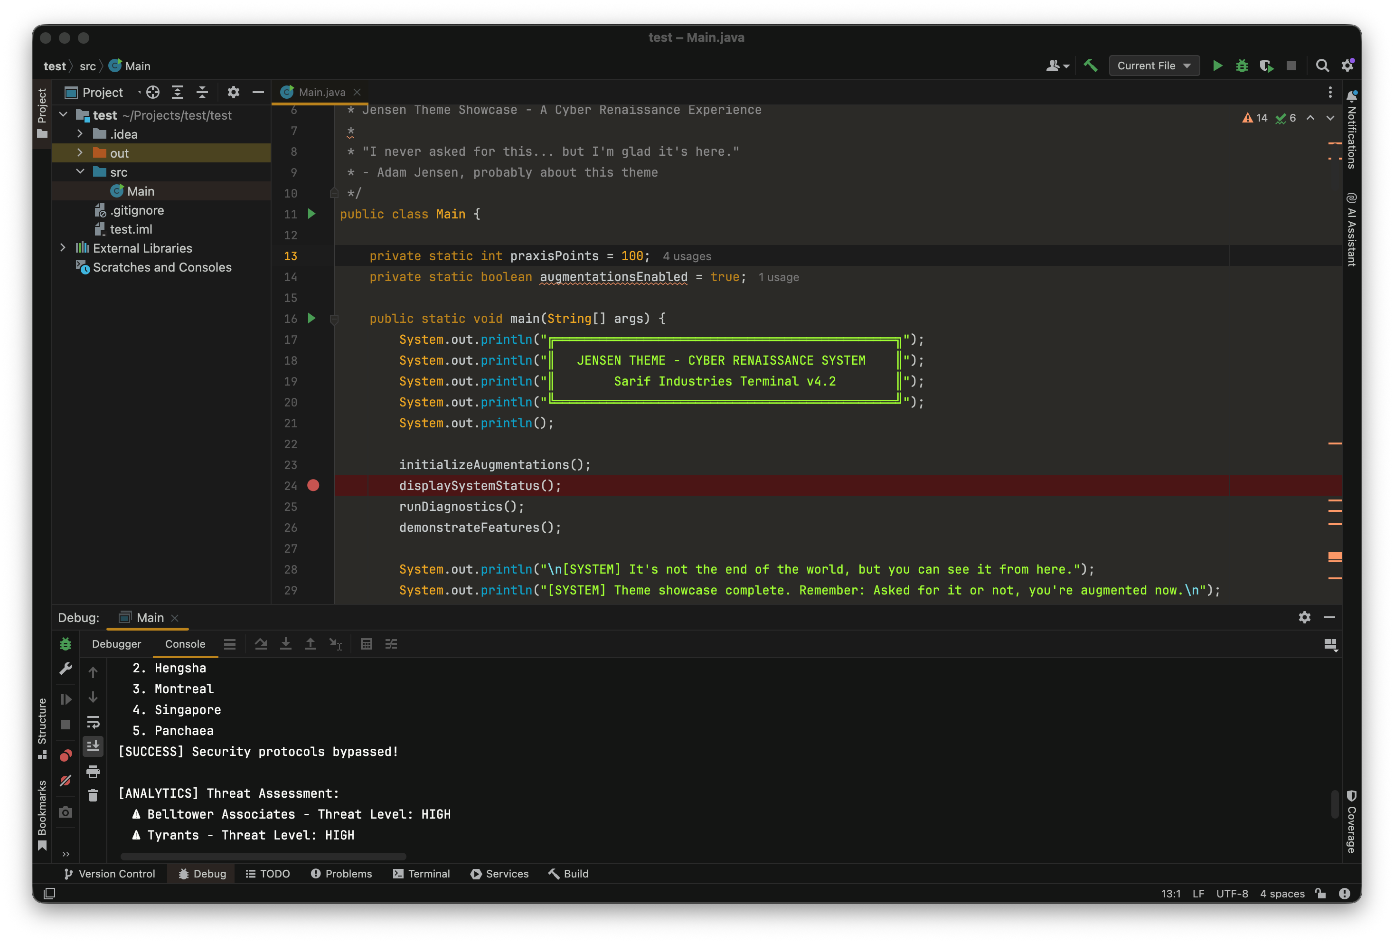1394x943 pixels.
Task: Toggle Mute Breakpoints in debug sidebar
Action: [x=66, y=781]
